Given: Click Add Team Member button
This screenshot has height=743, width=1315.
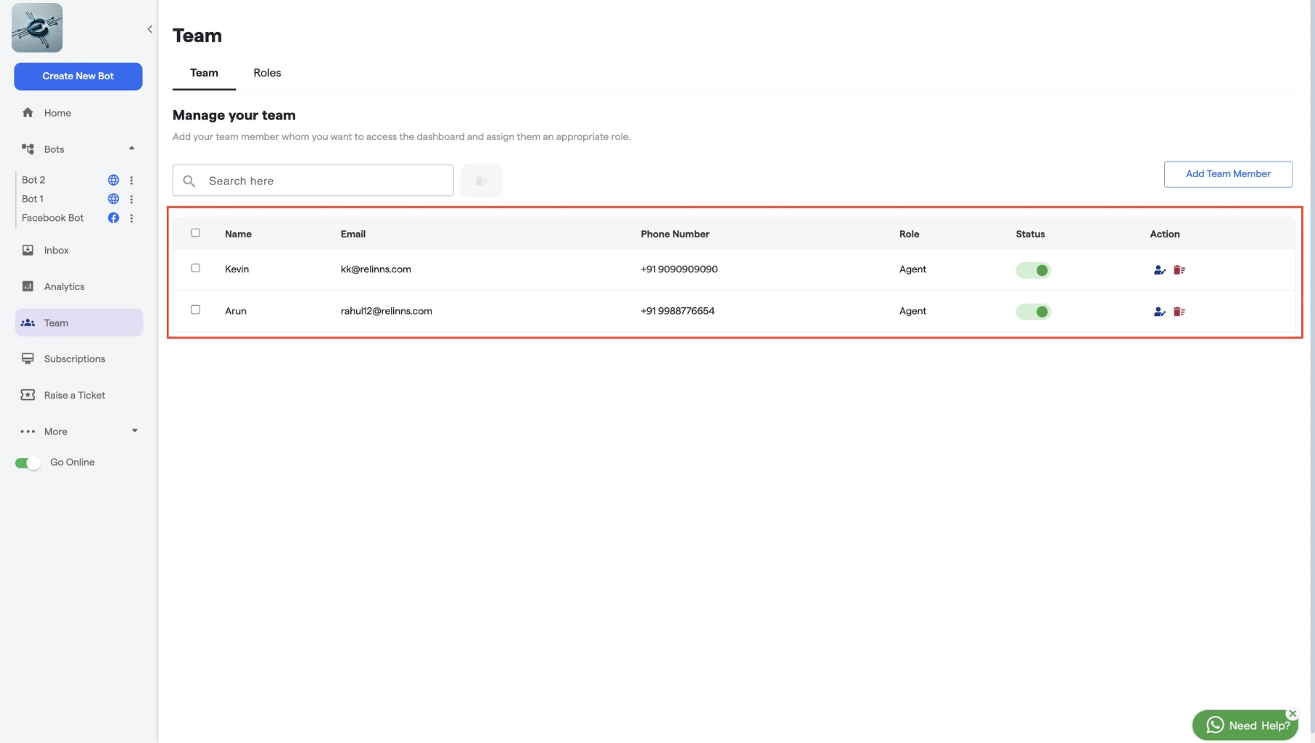Looking at the screenshot, I should (1228, 174).
